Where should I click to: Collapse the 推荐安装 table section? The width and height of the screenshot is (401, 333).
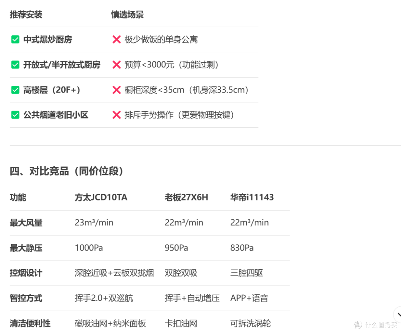[x=26, y=15]
